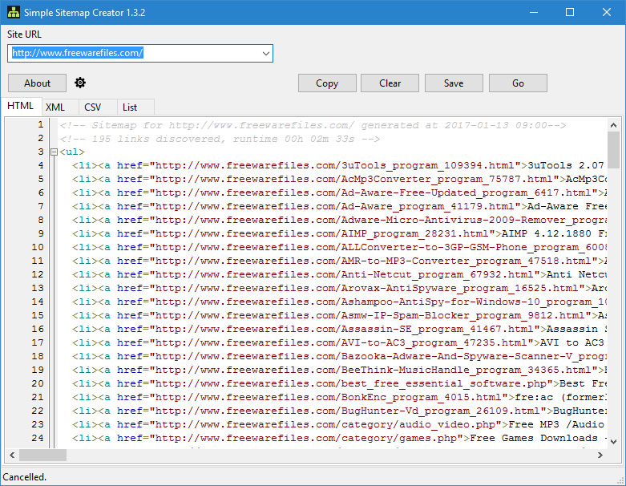This screenshot has height=486, width=626.
Task: Click the AVI-to-AC3_program_47235.html line
Action: coord(339,342)
